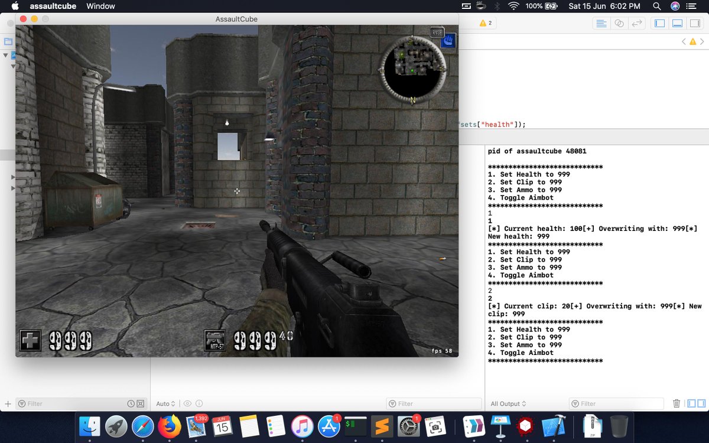Open Finder from the Dock
709x443 pixels.
(x=90, y=426)
